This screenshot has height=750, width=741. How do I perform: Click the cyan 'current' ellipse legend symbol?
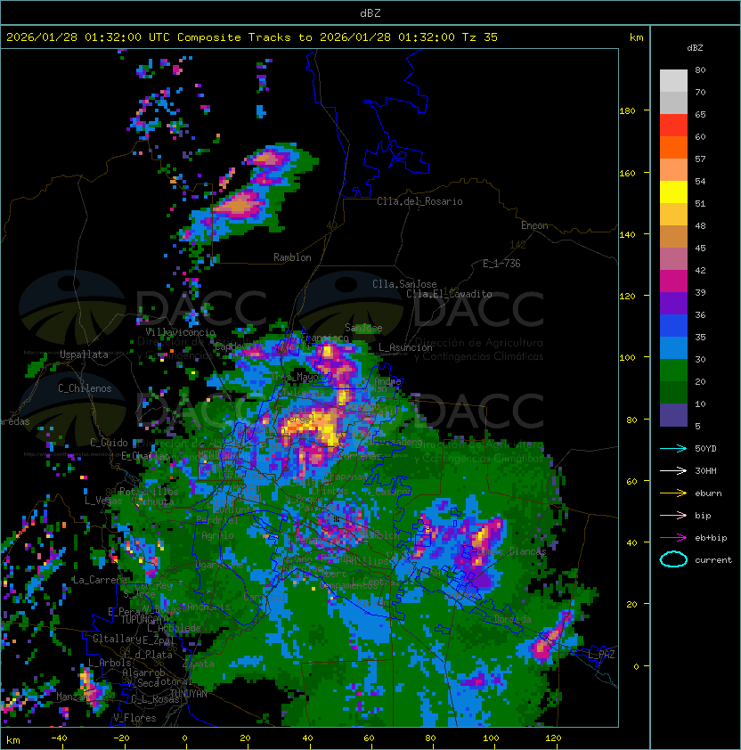click(x=673, y=559)
